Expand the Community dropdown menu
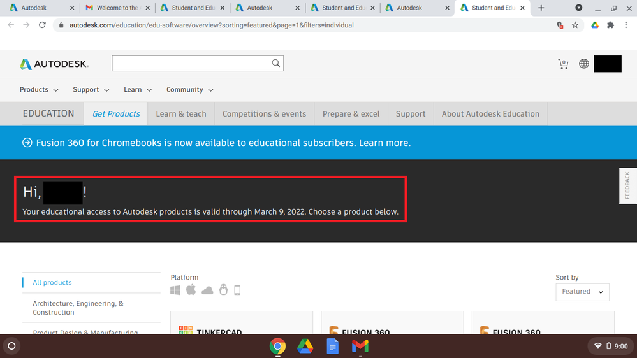The height and width of the screenshot is (358, 637). pyautogui.click(x=190, y=90)
